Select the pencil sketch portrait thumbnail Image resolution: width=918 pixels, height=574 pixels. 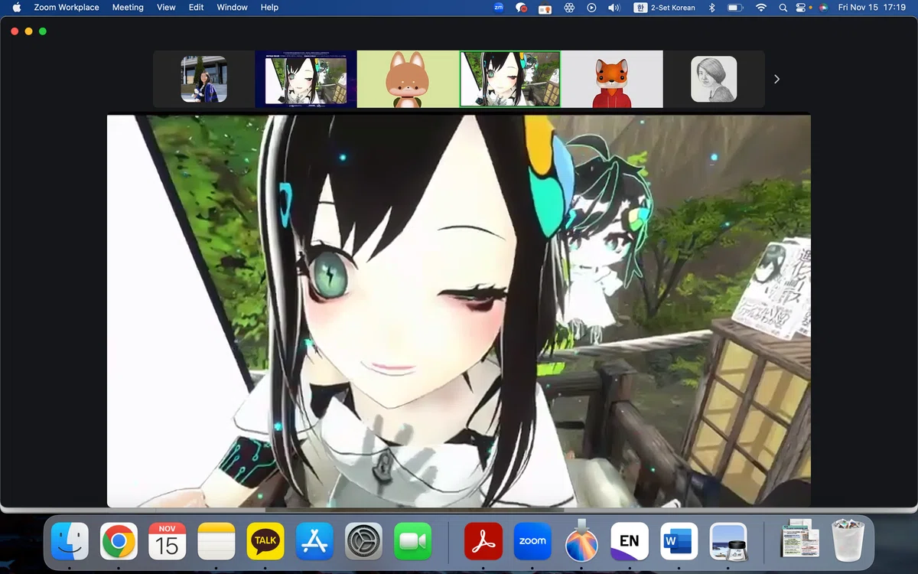click(714, 79)
